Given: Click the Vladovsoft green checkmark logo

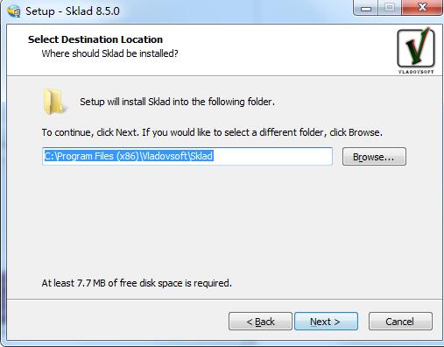Looking at the screenshot, I should (x=416, y=47).
